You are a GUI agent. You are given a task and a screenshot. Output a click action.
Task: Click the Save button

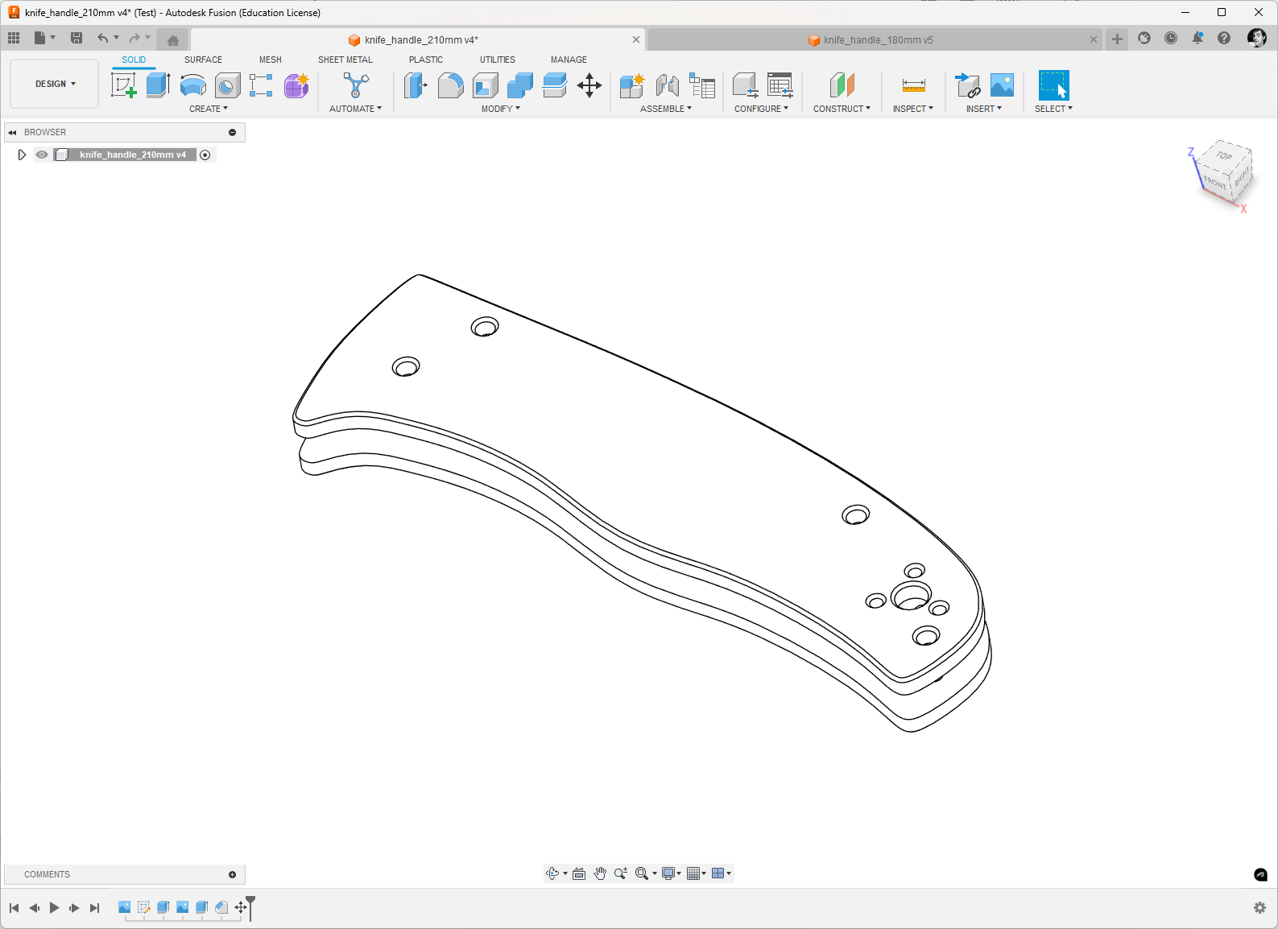[77, 38]
